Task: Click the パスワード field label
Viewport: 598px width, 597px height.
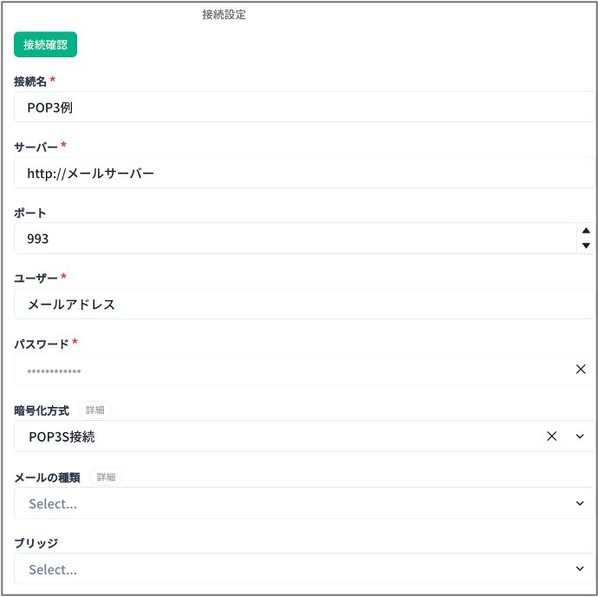Action: [x=42, y=344]
